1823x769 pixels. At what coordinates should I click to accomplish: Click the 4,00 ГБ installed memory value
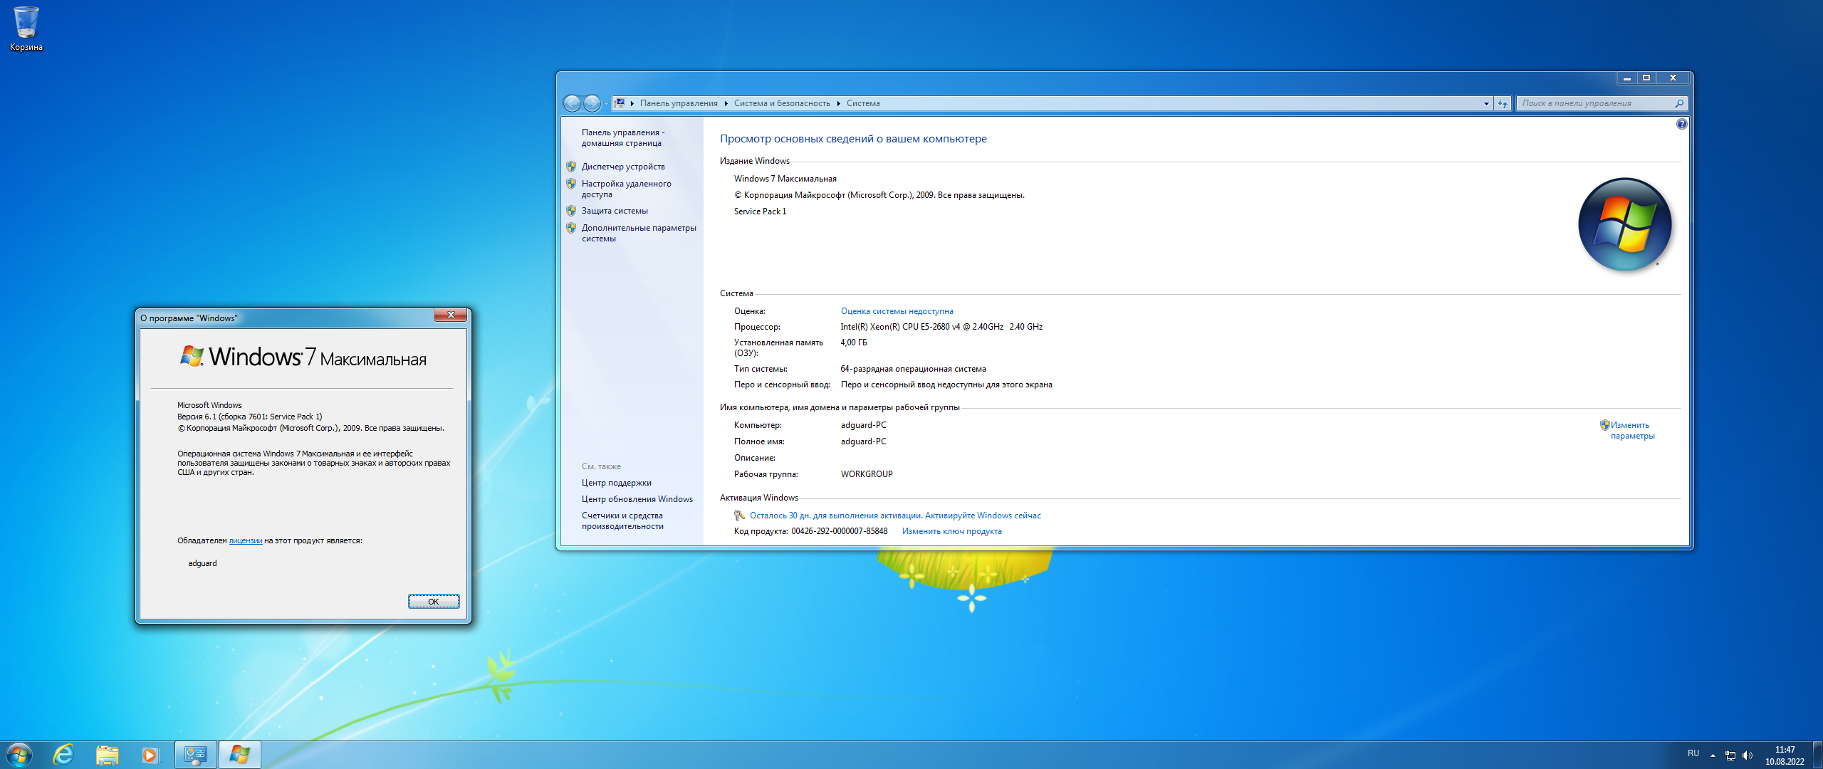[x=854, y=342]
